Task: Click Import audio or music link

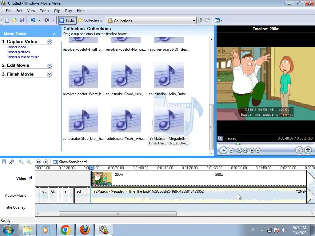Action: (x=23, y=57)
